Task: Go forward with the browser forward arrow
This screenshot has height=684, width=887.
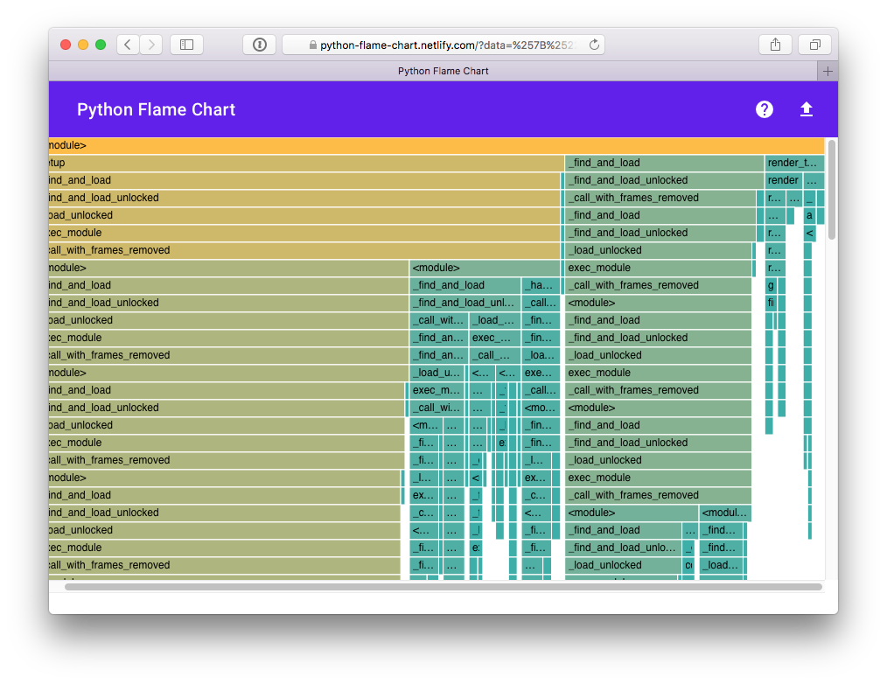Action: tap(150, 45)
